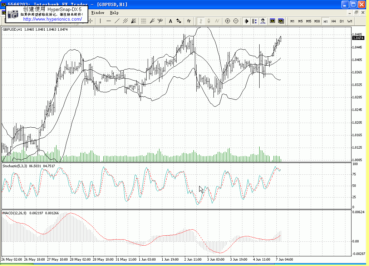
Task: Click the hyperionics.com link
Action: [x=52, y=19]
